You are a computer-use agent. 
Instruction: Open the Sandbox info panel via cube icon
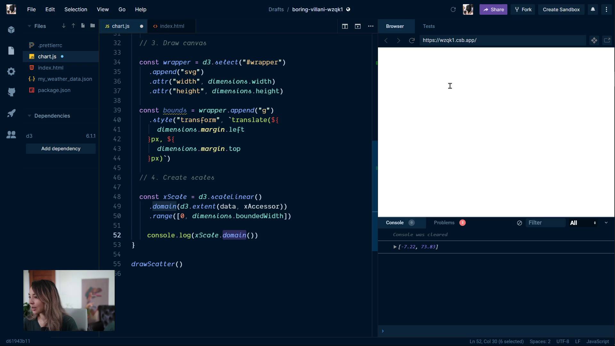point(11,30)
